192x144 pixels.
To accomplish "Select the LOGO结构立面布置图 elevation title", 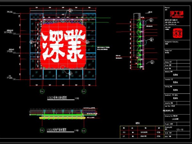I will tap(57, 98).
